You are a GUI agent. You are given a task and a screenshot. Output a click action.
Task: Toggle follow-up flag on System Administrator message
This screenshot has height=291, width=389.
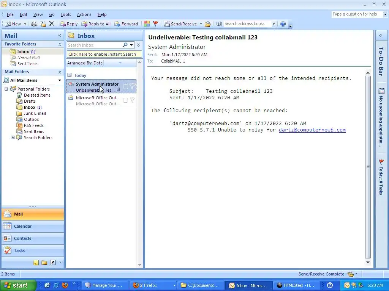click(133, 86)
